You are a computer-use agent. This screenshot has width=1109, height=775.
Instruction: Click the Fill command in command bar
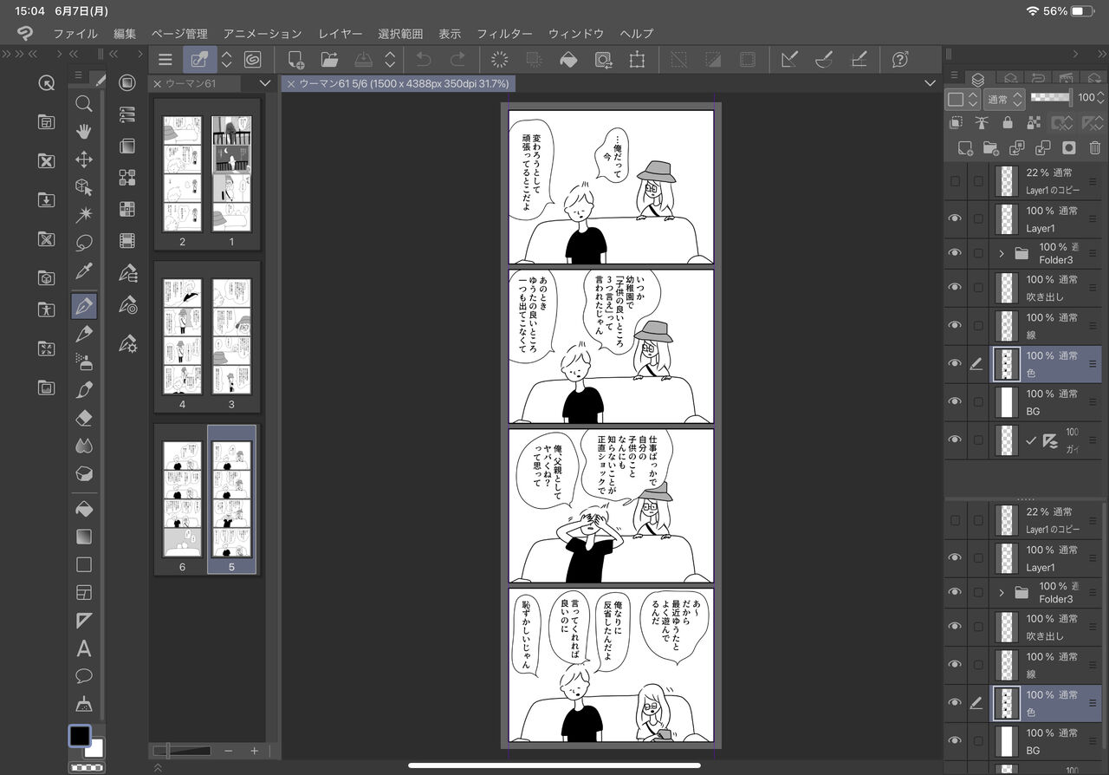point(569,60)
